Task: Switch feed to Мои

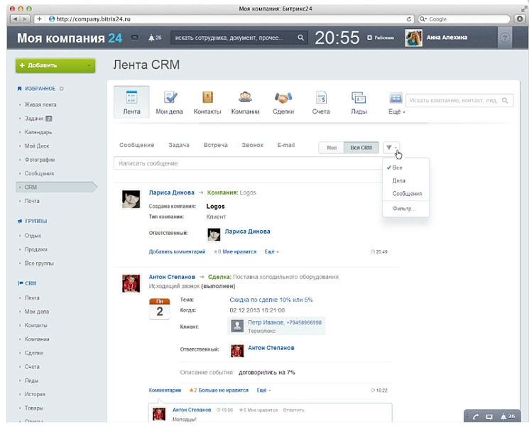Action: [x=331, y=148]
